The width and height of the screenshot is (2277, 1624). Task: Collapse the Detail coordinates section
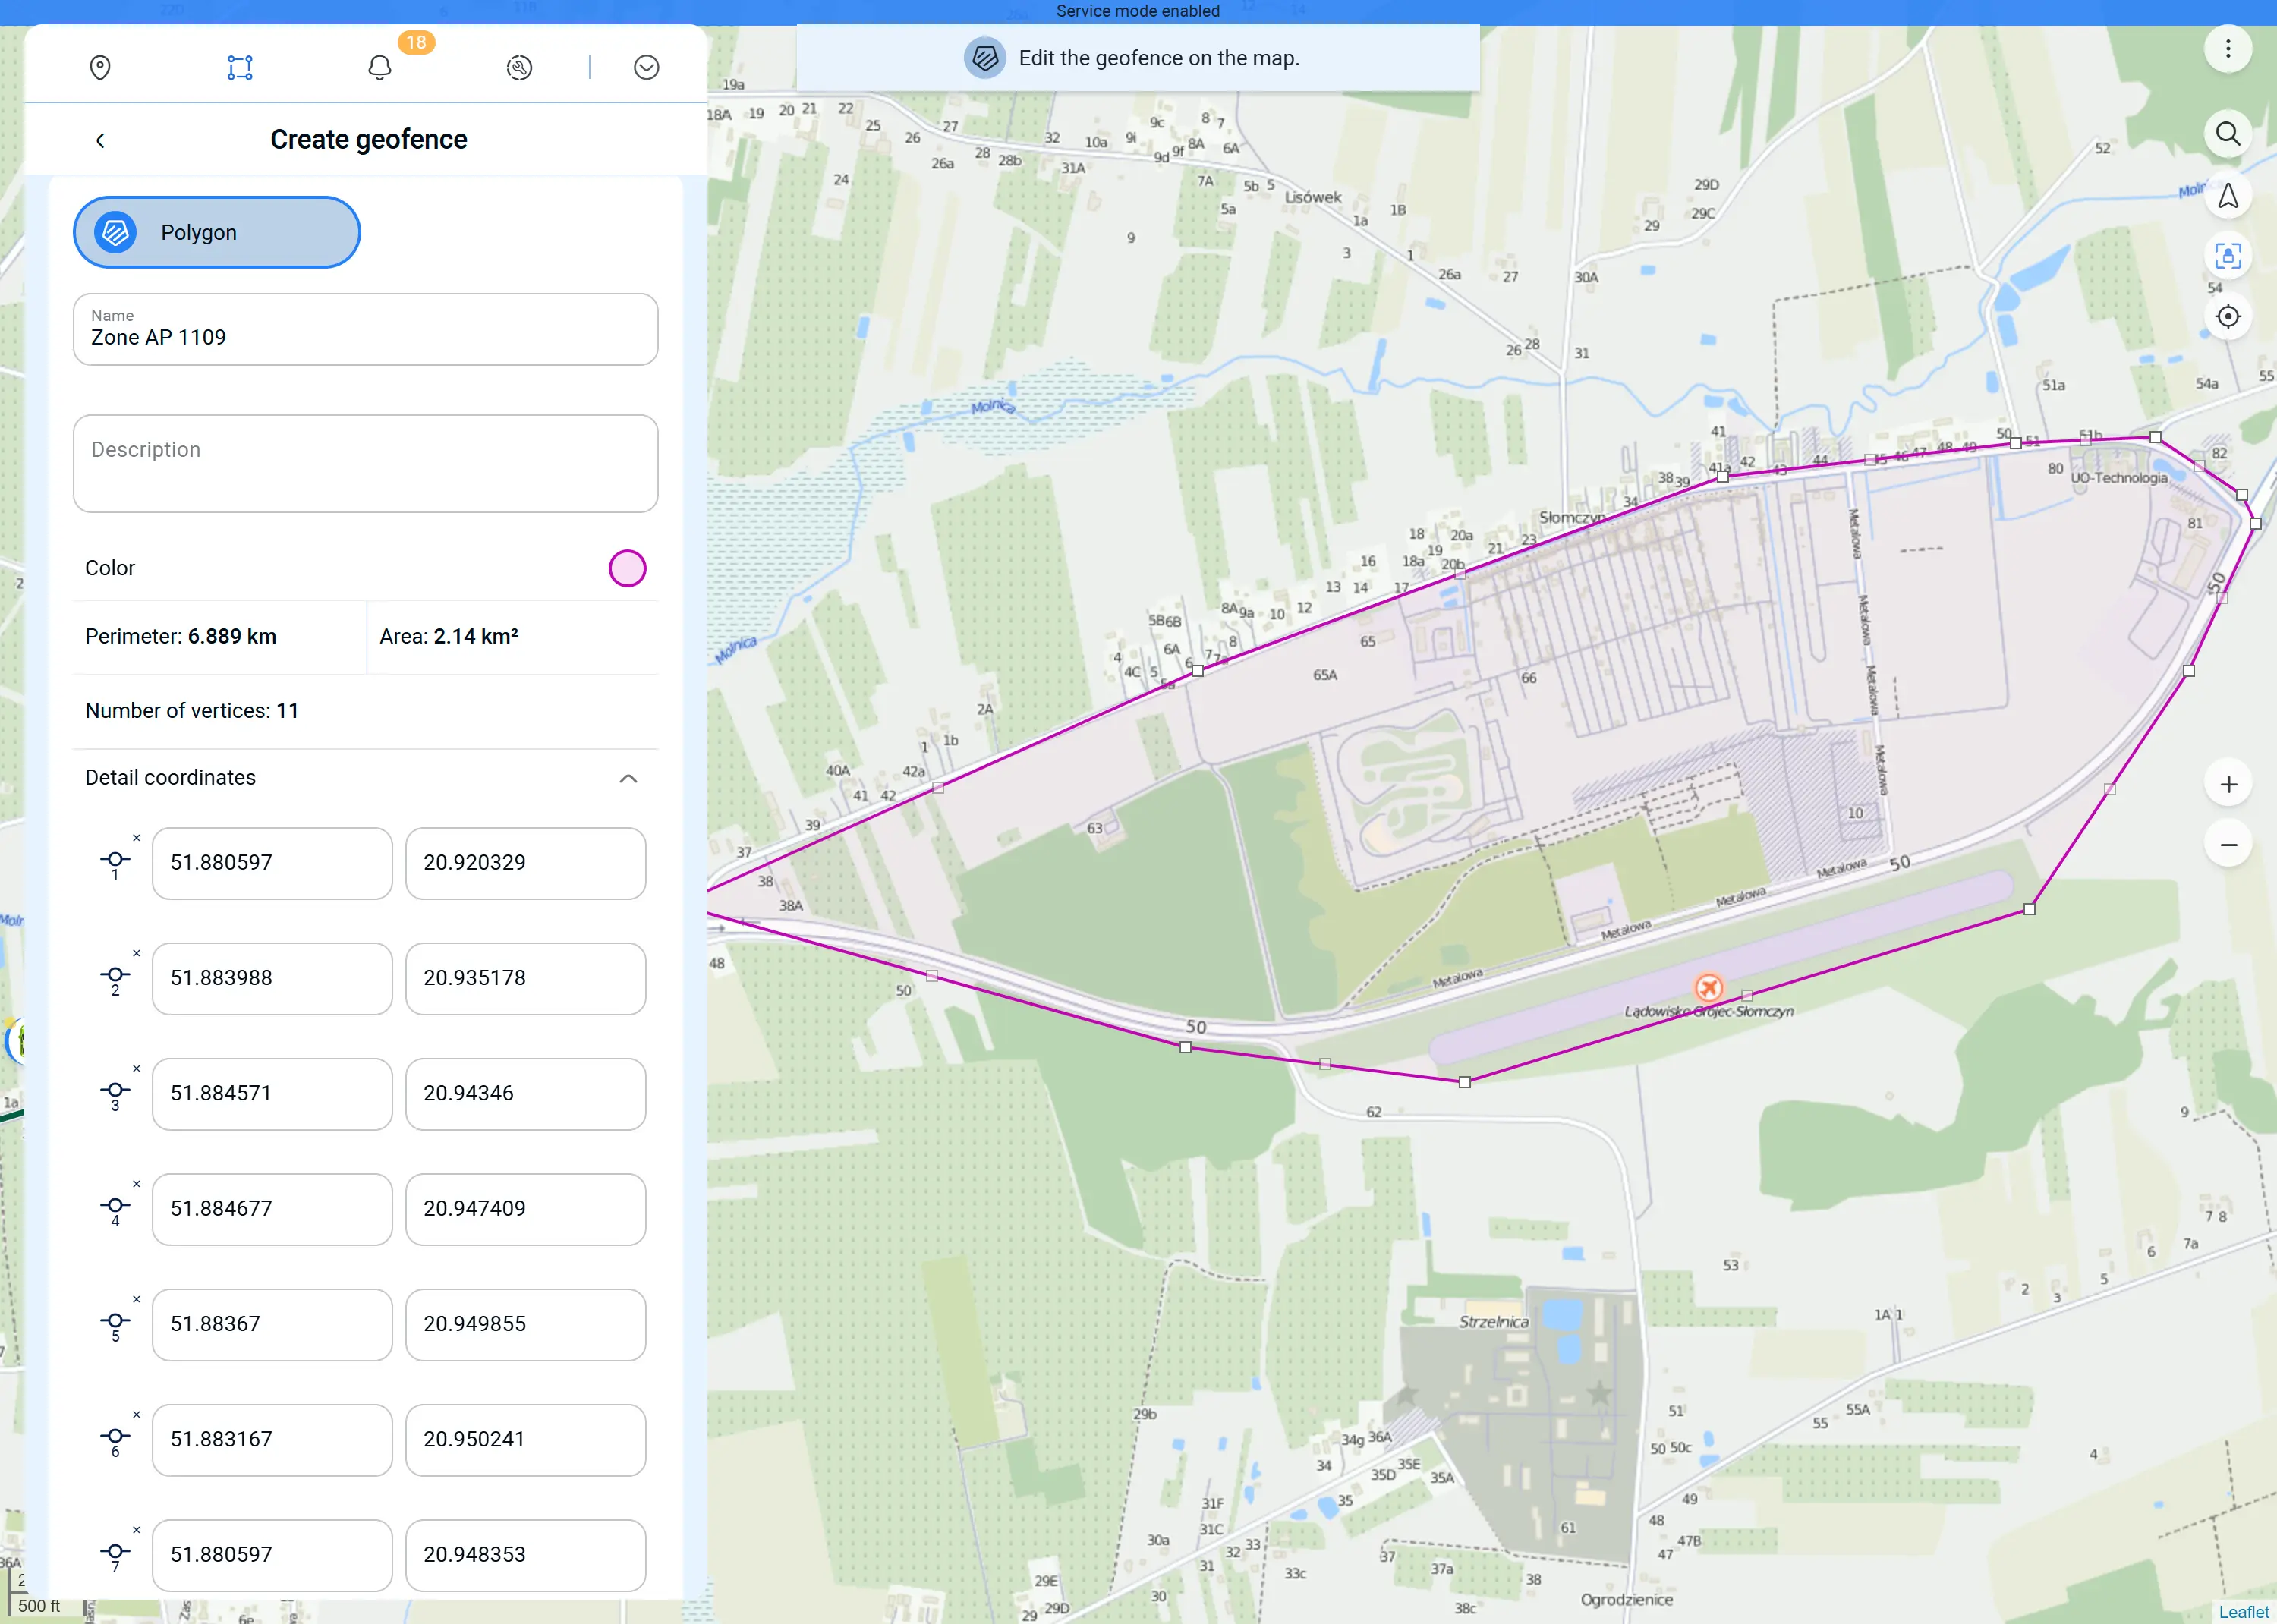click(628, 778)
